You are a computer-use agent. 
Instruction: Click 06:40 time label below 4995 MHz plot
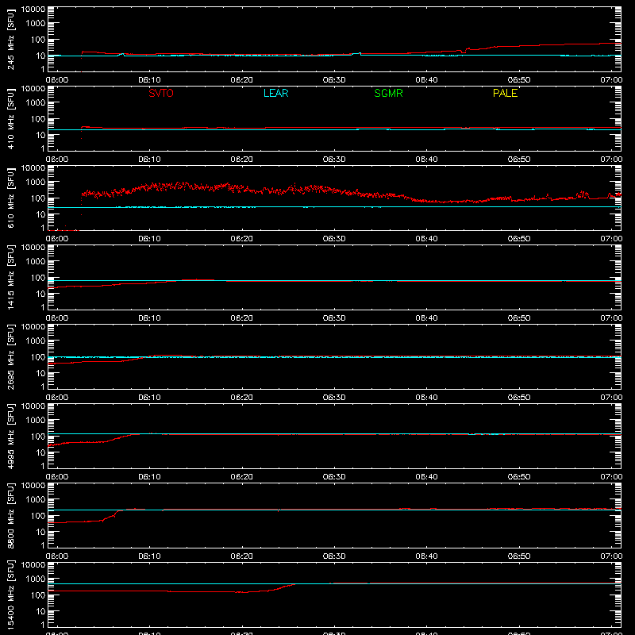(x=426, y=477)
